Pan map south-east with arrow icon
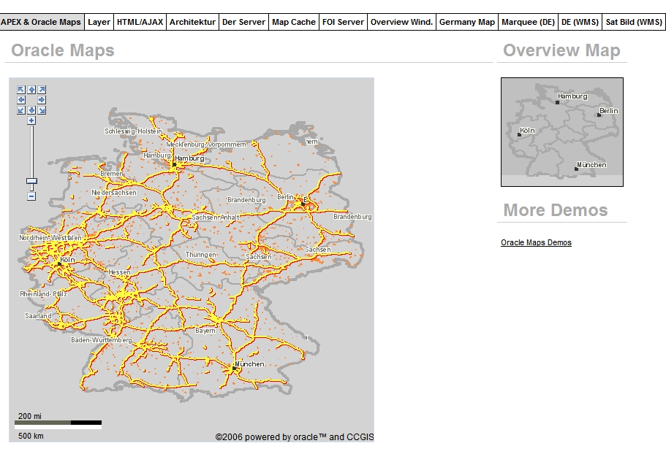 42,110
